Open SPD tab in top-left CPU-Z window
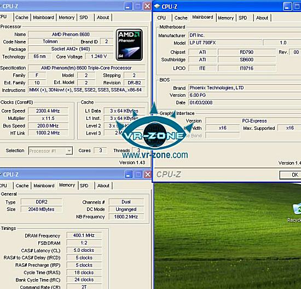Image resolution: width=301 pixels, height=289 pixels. click(84, 18)
